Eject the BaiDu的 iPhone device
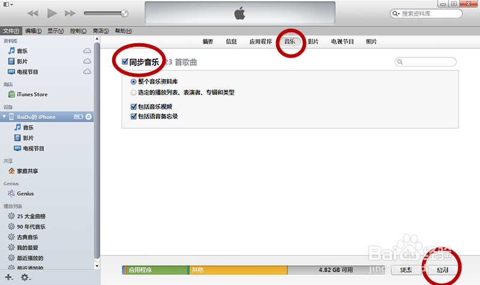Viewport: 480px width, 285px height. tap(88, 116)
